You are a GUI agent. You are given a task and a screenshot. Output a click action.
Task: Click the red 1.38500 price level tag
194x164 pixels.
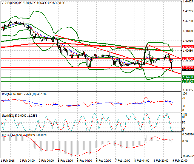(187, 67)
